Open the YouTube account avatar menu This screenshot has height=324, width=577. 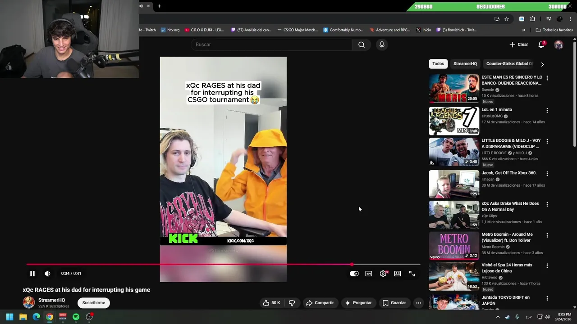tap(559, 45)
